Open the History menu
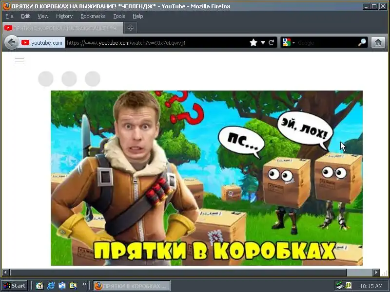390x292 pixels. (x=64, y=16)
